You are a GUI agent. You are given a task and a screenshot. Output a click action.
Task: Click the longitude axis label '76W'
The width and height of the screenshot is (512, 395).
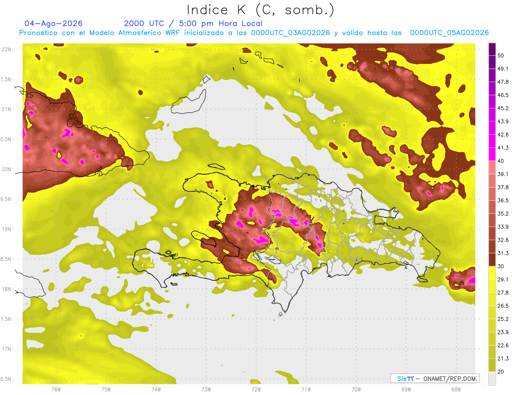56,389
